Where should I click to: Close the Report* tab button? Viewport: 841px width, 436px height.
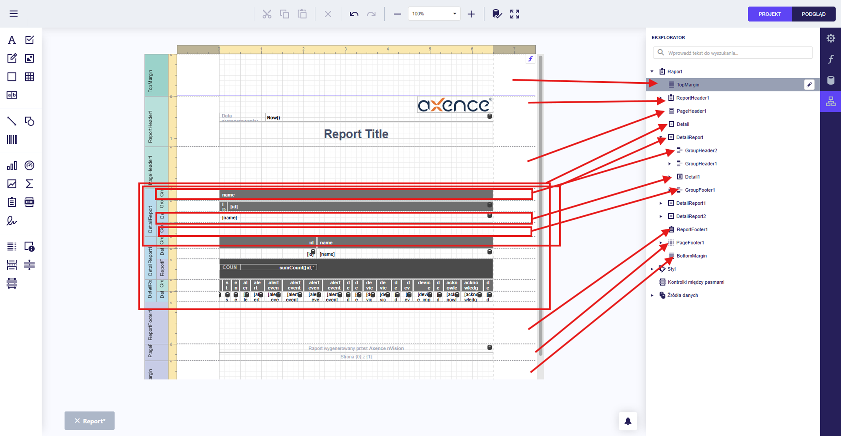tap(77, 421)
